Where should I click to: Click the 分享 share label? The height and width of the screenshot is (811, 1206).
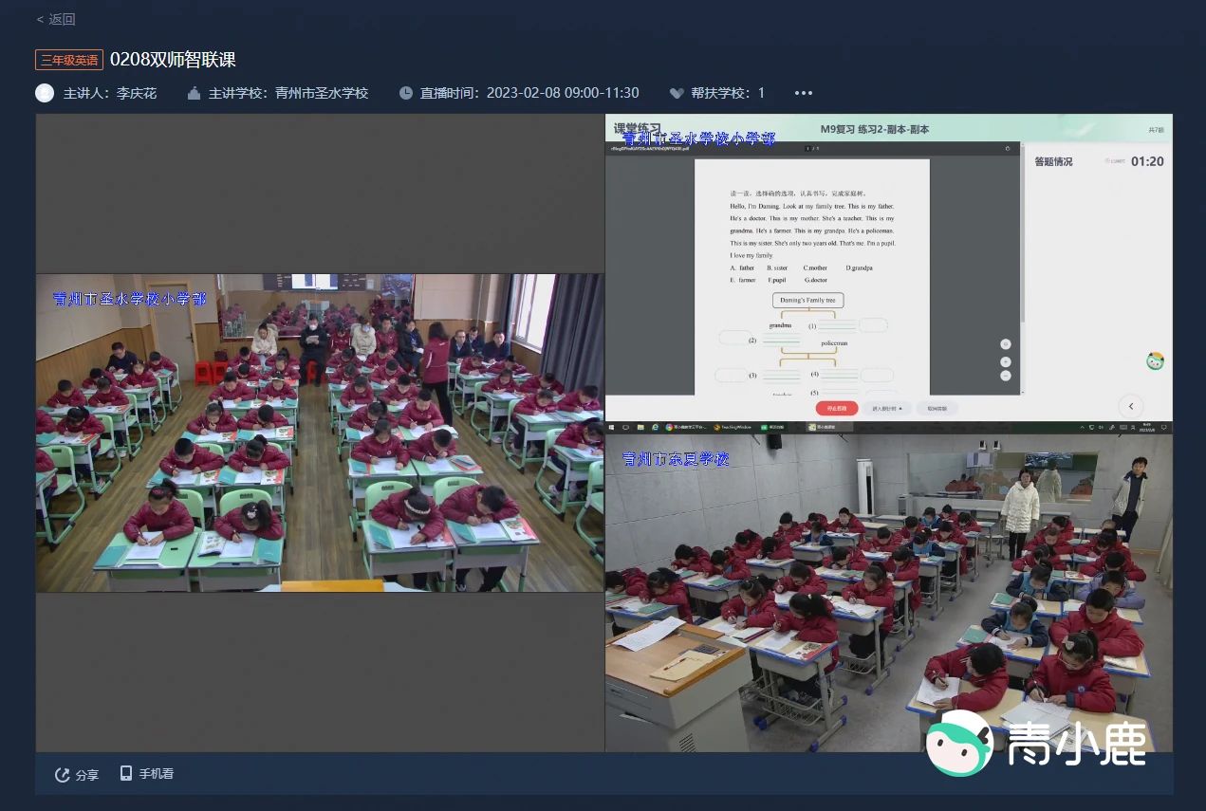(x=87, y=774)
